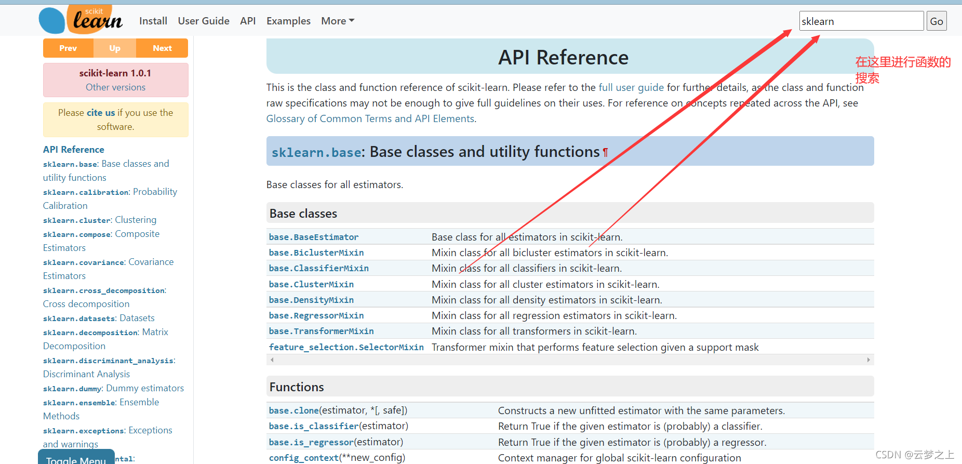
Task: Open the More dropdown in navbar
Action: tap(338, 21)
